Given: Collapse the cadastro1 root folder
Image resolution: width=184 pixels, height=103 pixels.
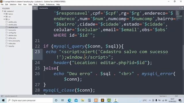Looking at the screenshot, I should [x=3, y=11].
